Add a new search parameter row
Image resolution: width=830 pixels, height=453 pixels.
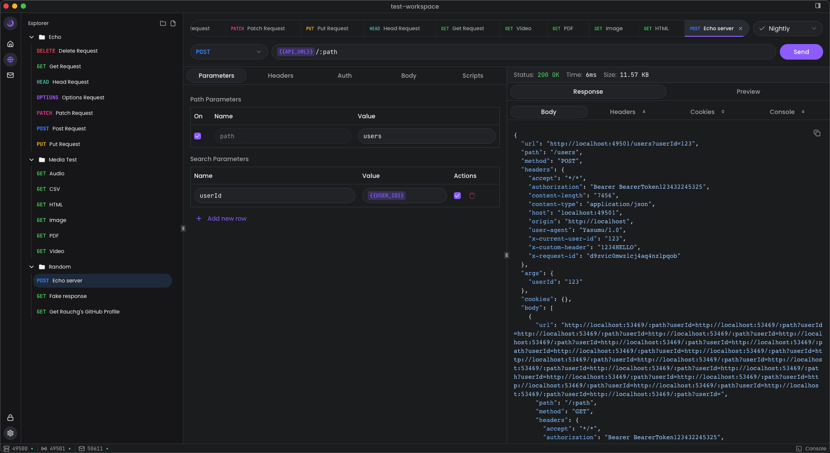tap(221, 219)
